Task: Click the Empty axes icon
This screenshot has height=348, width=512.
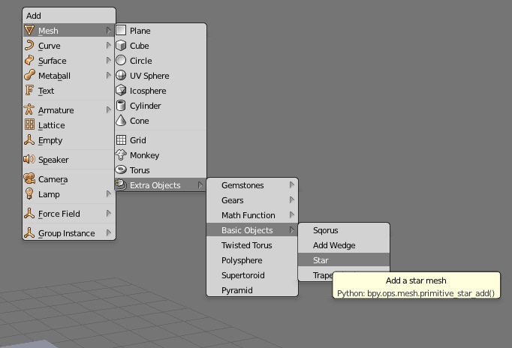Action: 29,140
